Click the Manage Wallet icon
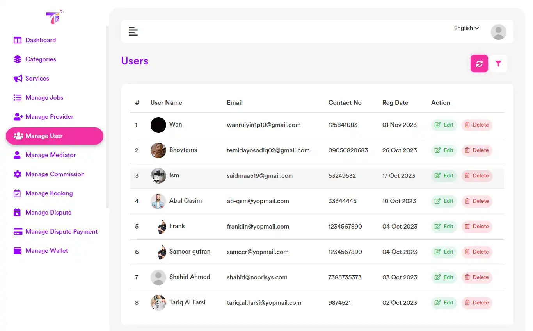The image size is (533, 331). click(x=18, y=250)
